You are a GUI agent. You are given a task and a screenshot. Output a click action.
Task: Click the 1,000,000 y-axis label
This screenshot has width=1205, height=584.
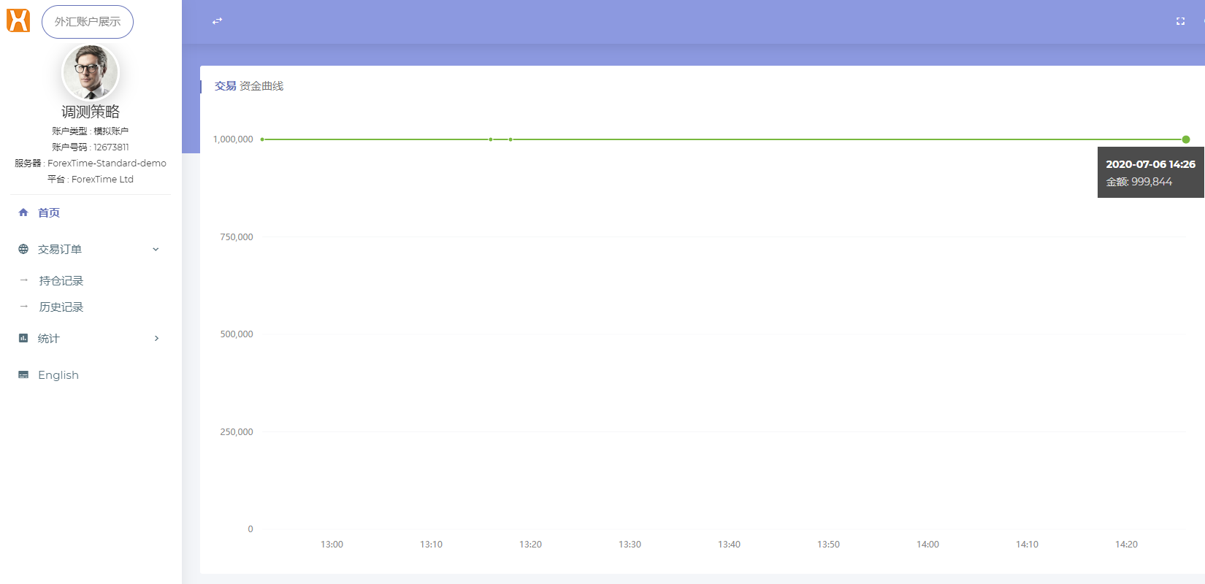tap(233, 139)
